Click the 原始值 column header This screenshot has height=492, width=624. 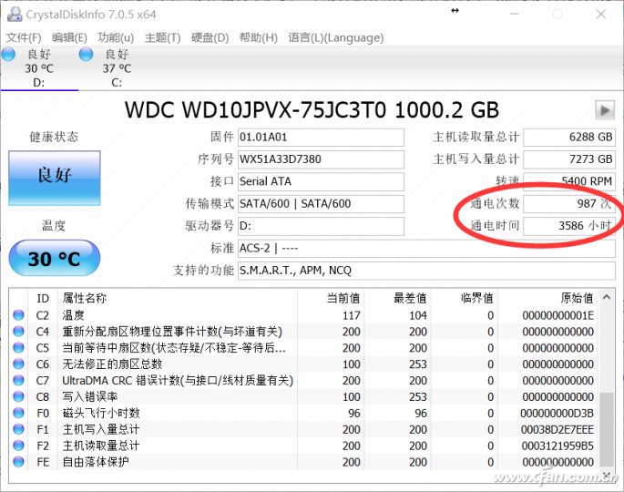(x=548, y=299)
